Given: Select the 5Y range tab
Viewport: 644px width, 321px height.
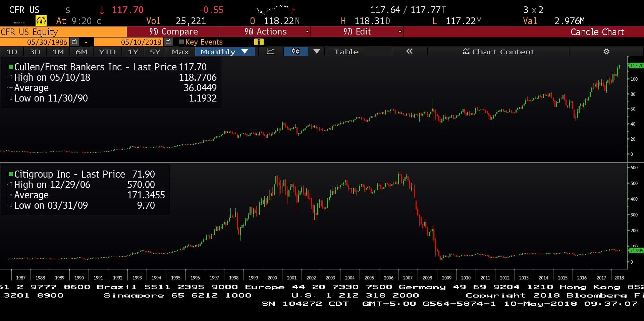Looking at the screenshot, I should pos(155,52).
